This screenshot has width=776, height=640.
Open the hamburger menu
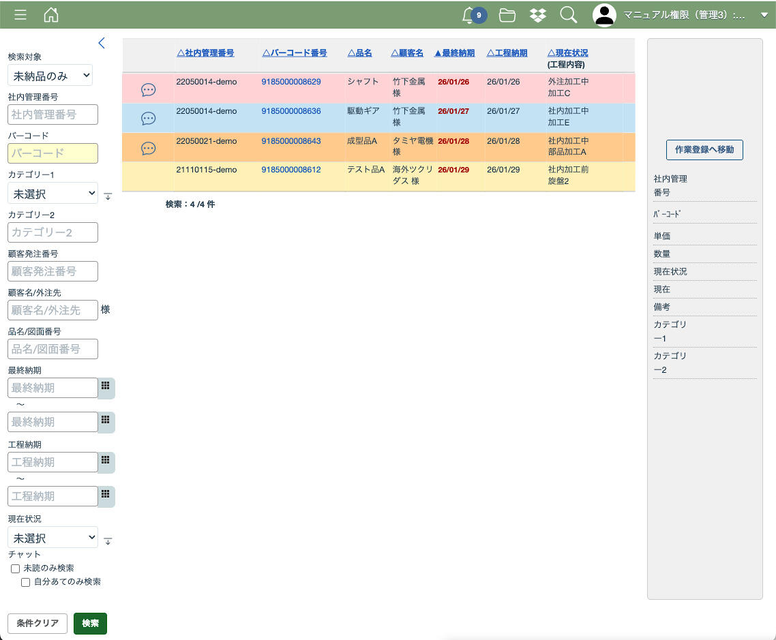20,15
